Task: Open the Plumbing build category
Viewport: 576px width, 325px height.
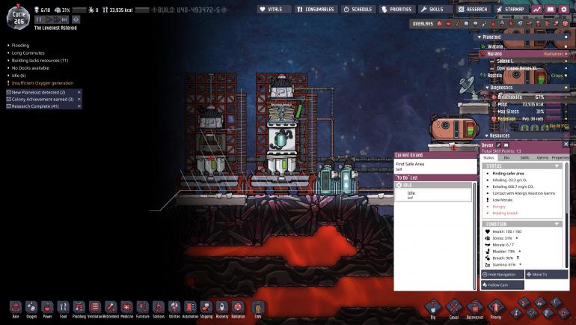Action: (x=79, y=307)
